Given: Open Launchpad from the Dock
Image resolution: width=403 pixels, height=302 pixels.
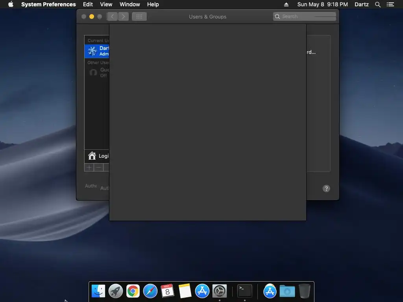Looking at the screenshot, I should coord(115,291).
